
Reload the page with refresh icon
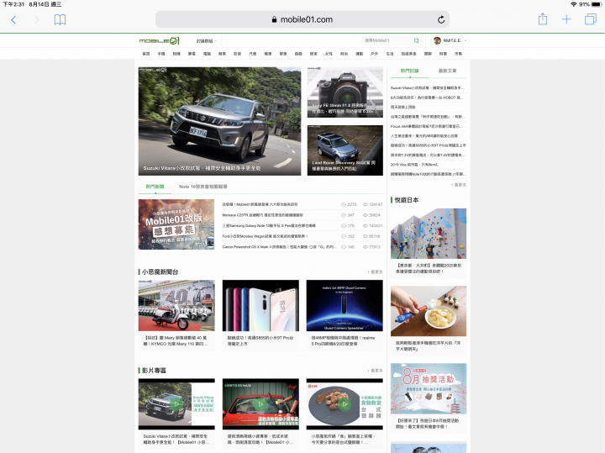[441, 19]
